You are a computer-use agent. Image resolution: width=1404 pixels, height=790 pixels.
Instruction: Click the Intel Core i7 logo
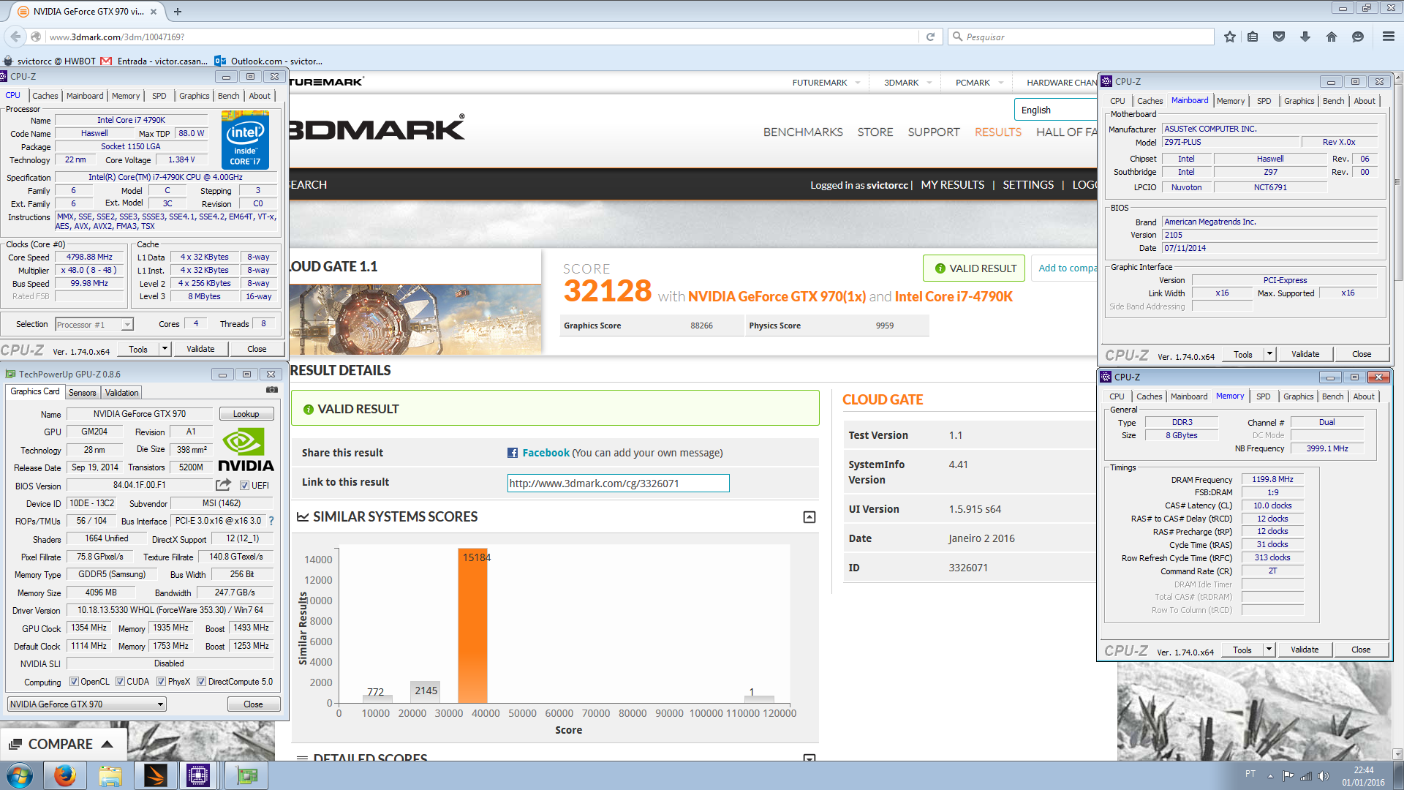[245, 140]
